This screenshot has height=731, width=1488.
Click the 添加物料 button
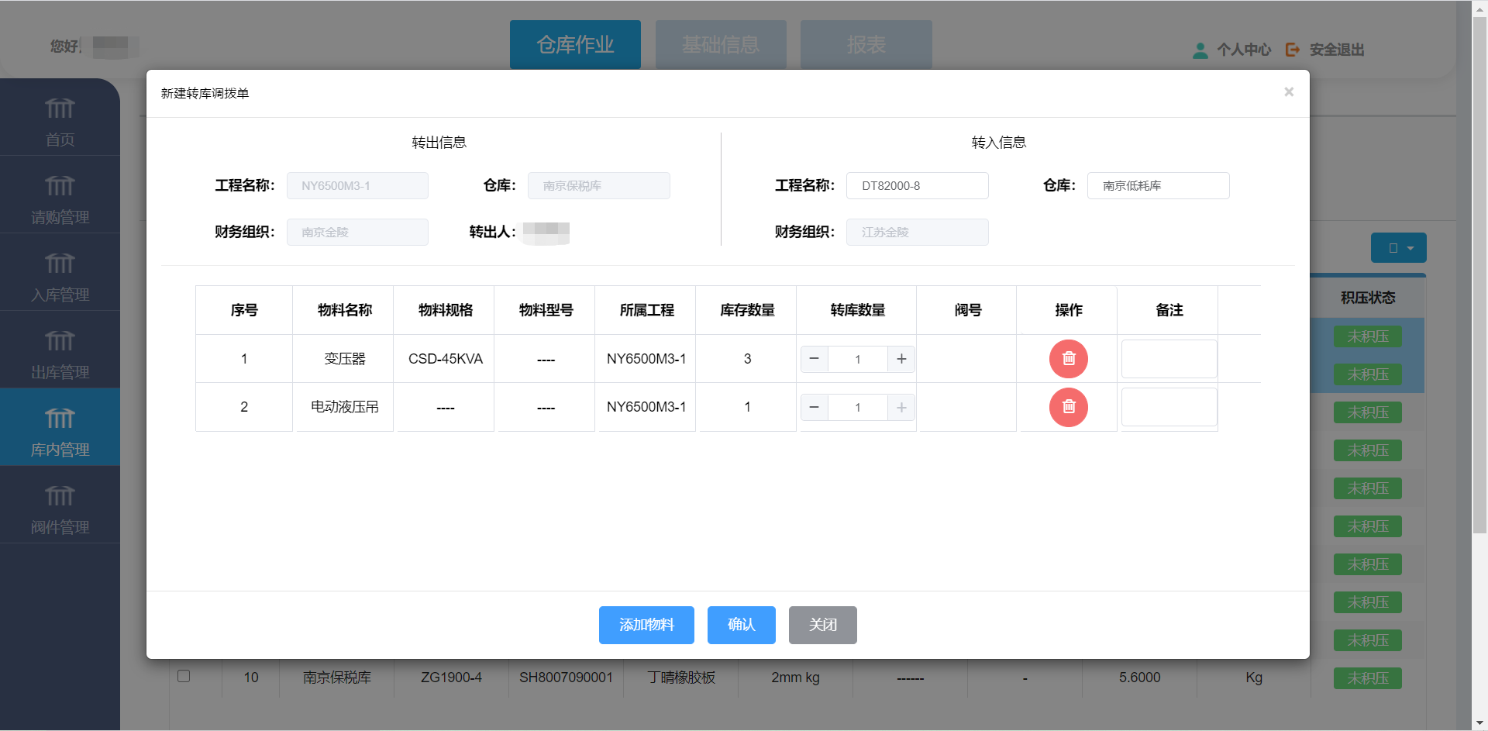pos(646,625)
